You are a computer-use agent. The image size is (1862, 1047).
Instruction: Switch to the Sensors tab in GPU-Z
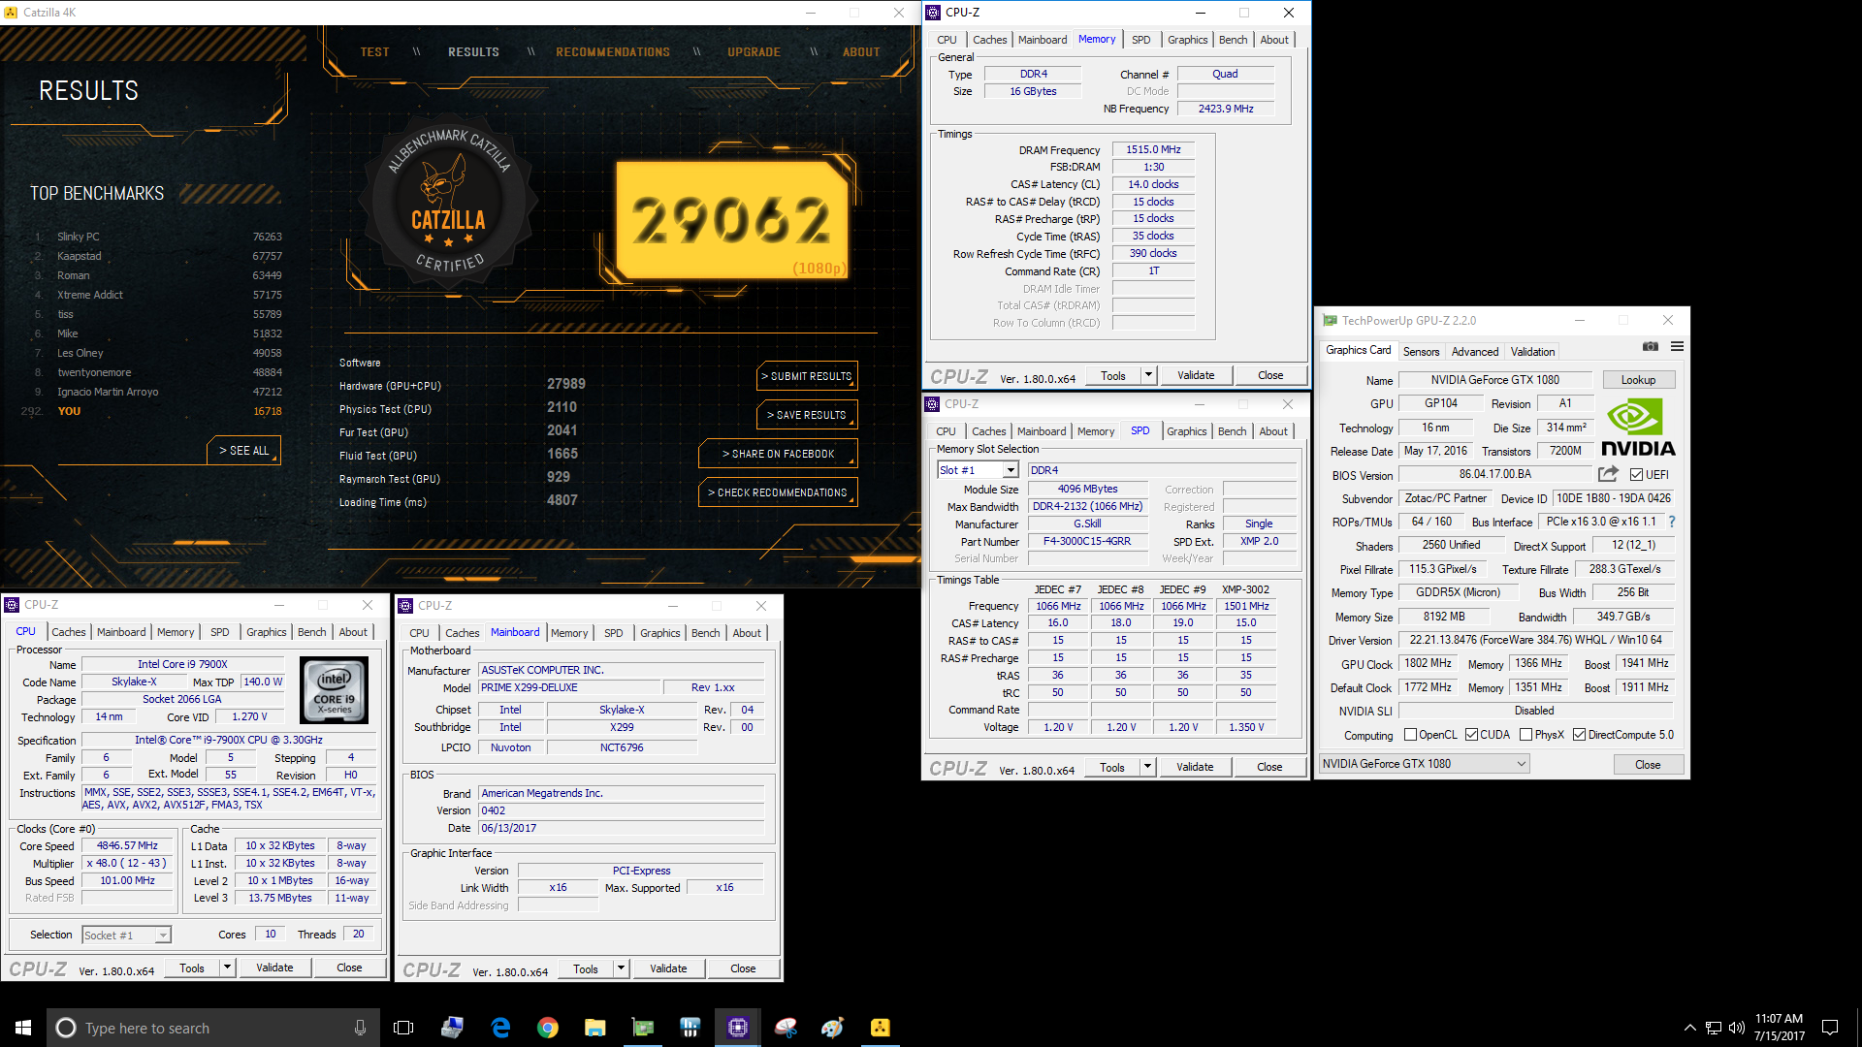[x=1421, y=352]
